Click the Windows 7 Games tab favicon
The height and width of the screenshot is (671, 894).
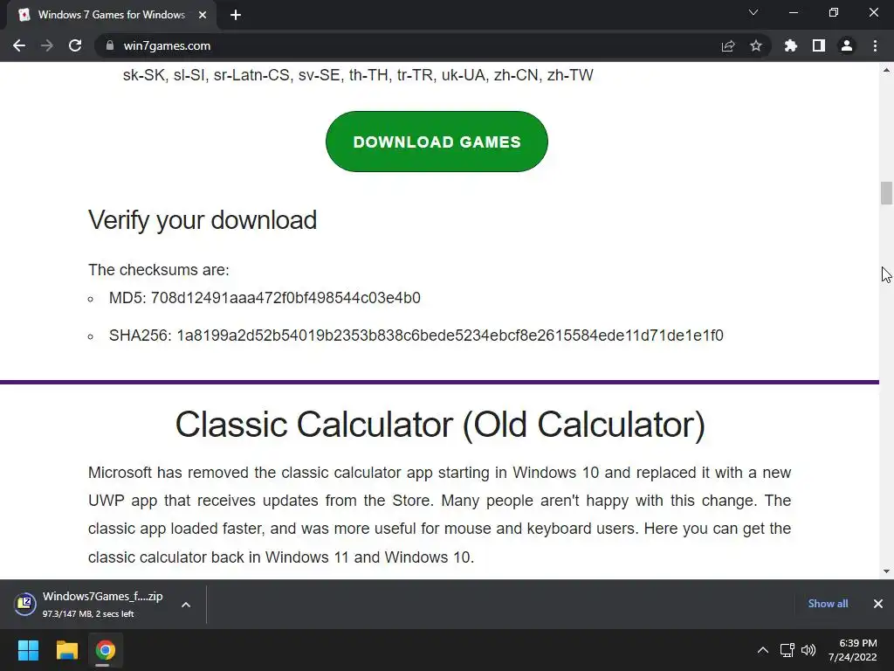pos(24,15)
